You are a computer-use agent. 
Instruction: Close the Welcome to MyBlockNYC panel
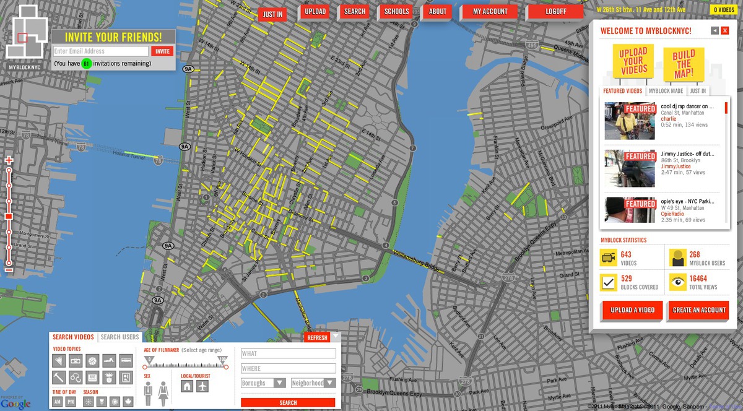coord(725,30)
